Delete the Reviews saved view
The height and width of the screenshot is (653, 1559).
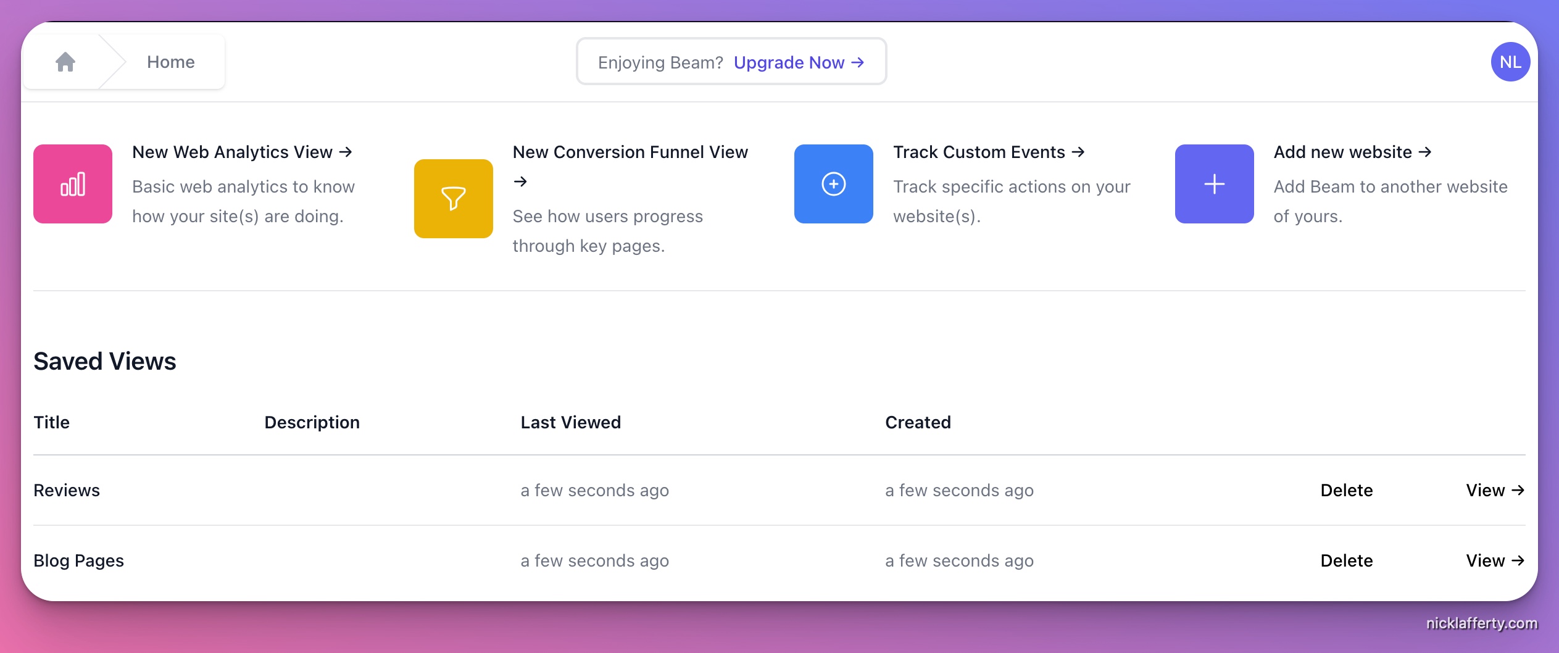(1346, 489)
